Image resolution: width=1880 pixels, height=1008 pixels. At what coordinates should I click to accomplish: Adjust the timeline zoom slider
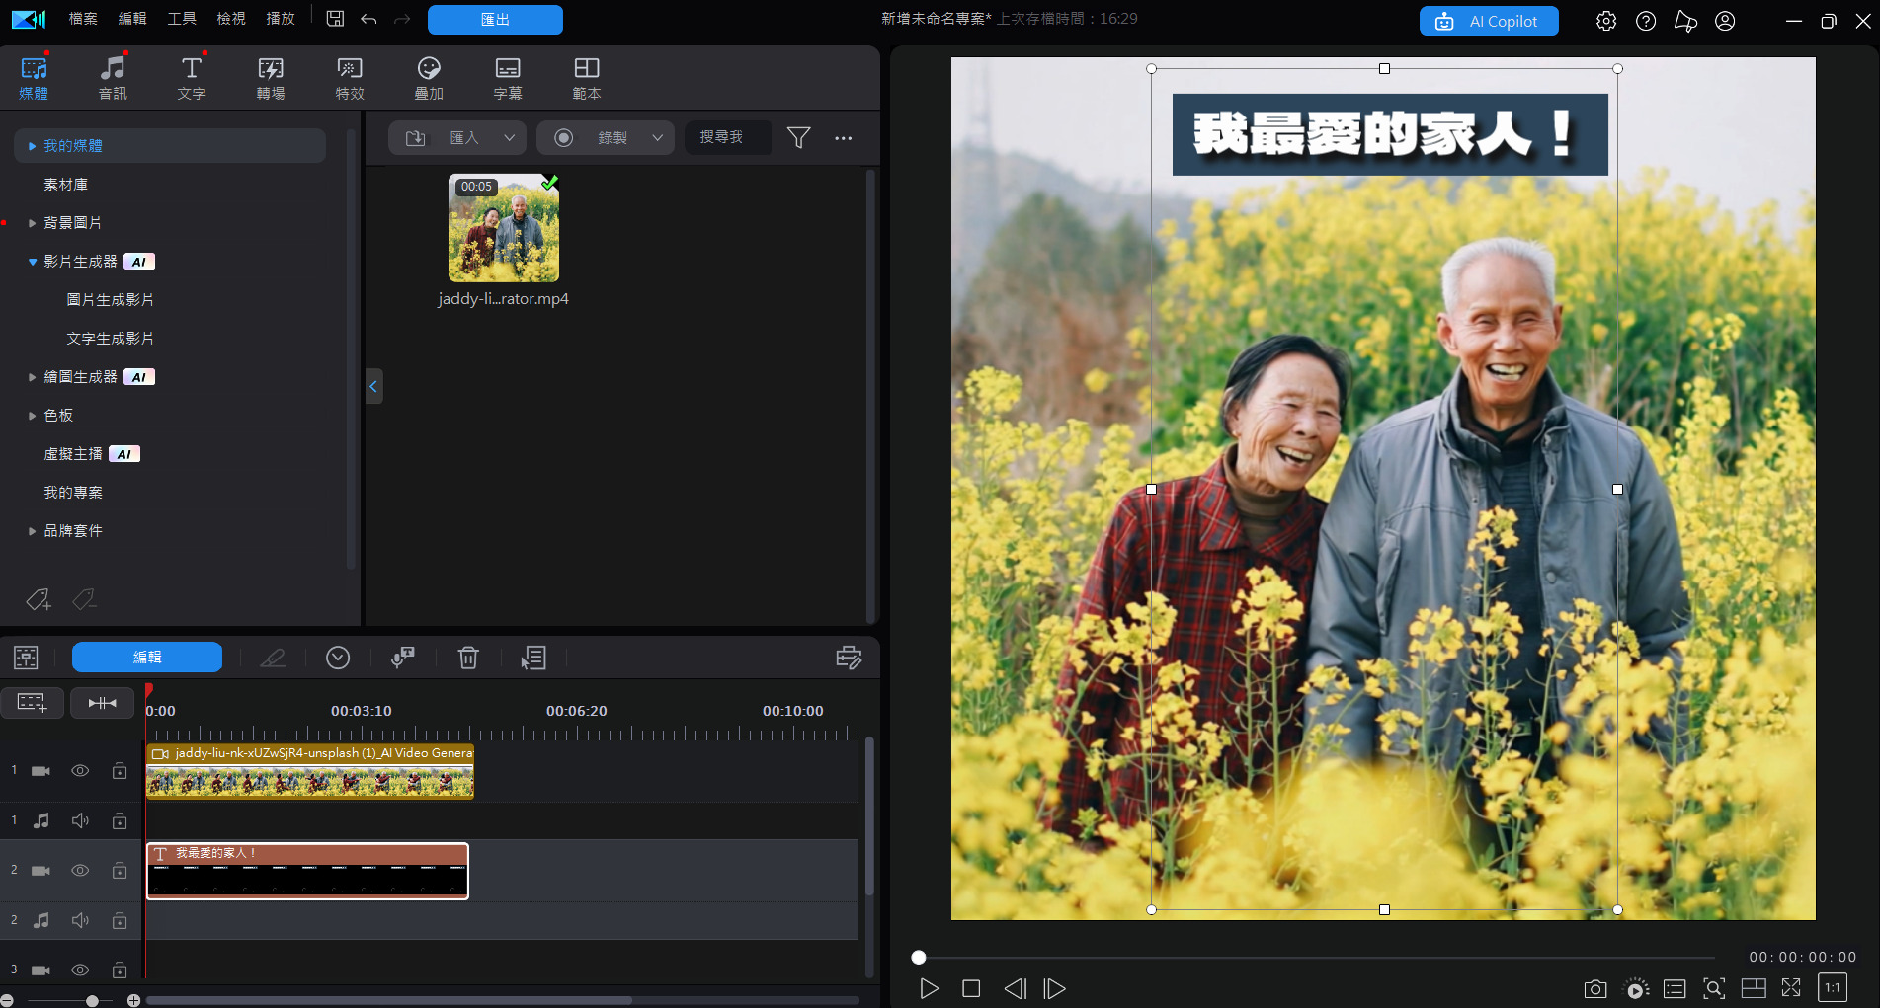point(92,999)
